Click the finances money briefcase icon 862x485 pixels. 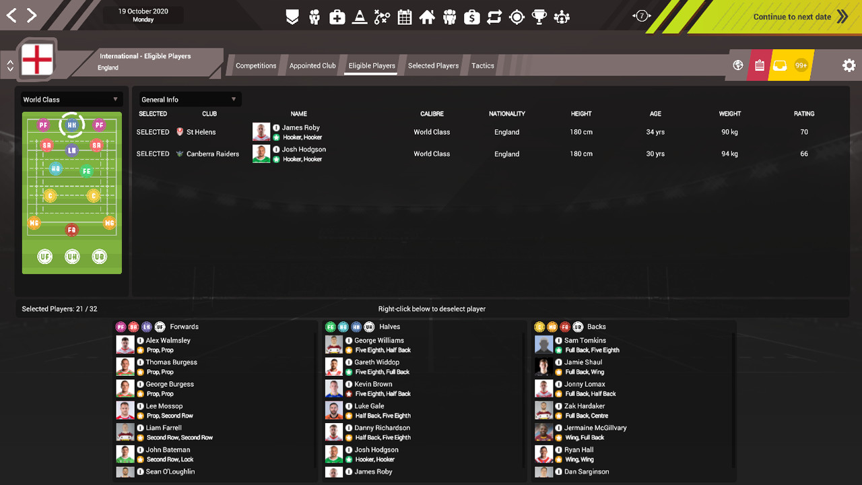472,17
